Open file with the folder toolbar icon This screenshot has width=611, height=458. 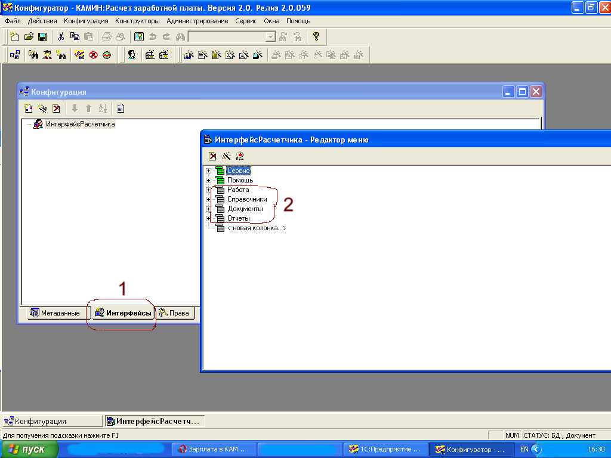pyautogui.click(x=29, y=37)
